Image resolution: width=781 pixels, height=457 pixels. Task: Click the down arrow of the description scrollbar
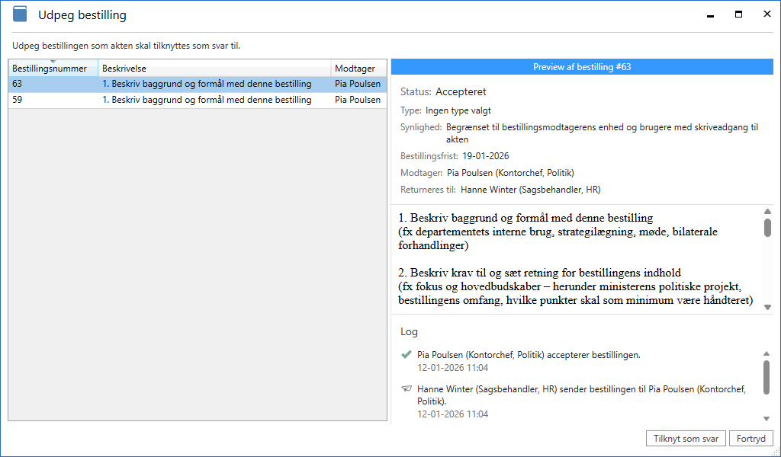click(x=767, y=307)
